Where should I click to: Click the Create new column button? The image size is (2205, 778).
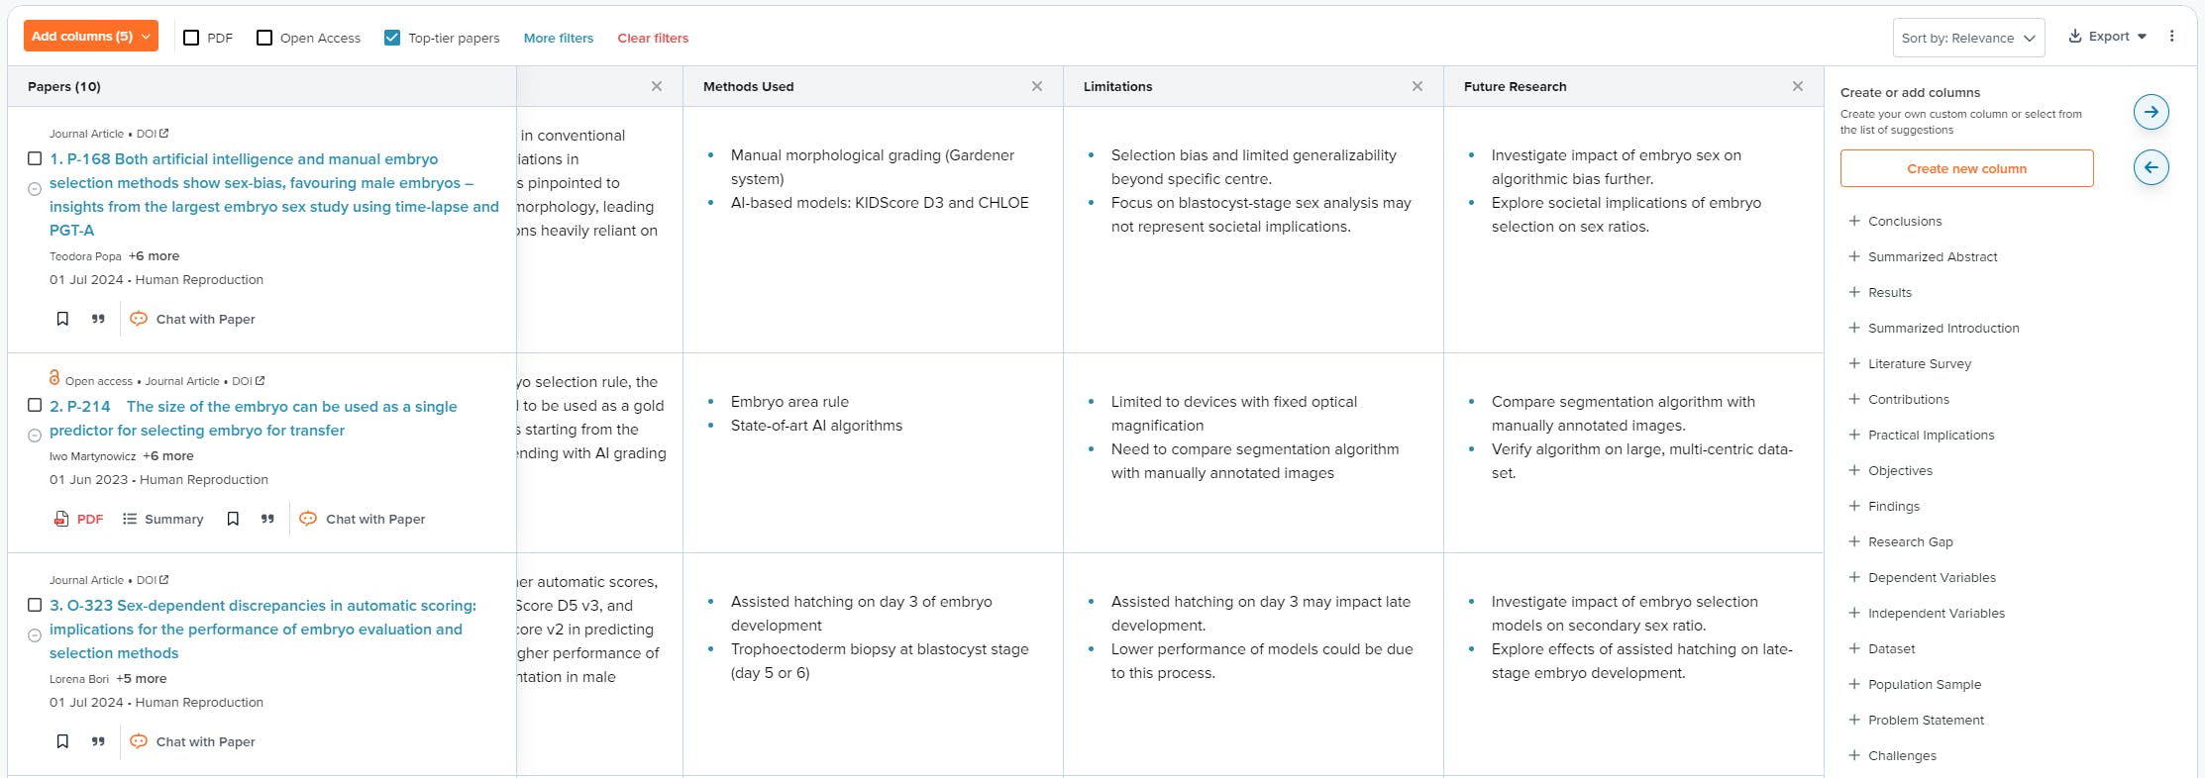pos(1966,168)
